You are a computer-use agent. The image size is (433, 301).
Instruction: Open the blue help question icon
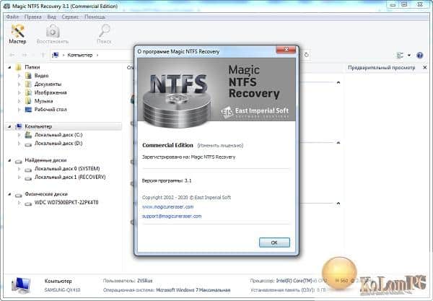coord(420,56)
